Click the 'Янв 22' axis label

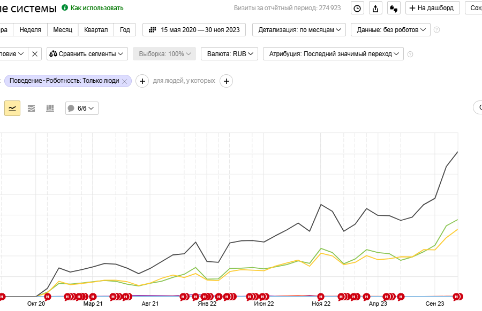pyautogui.click(x=207, y=304)
